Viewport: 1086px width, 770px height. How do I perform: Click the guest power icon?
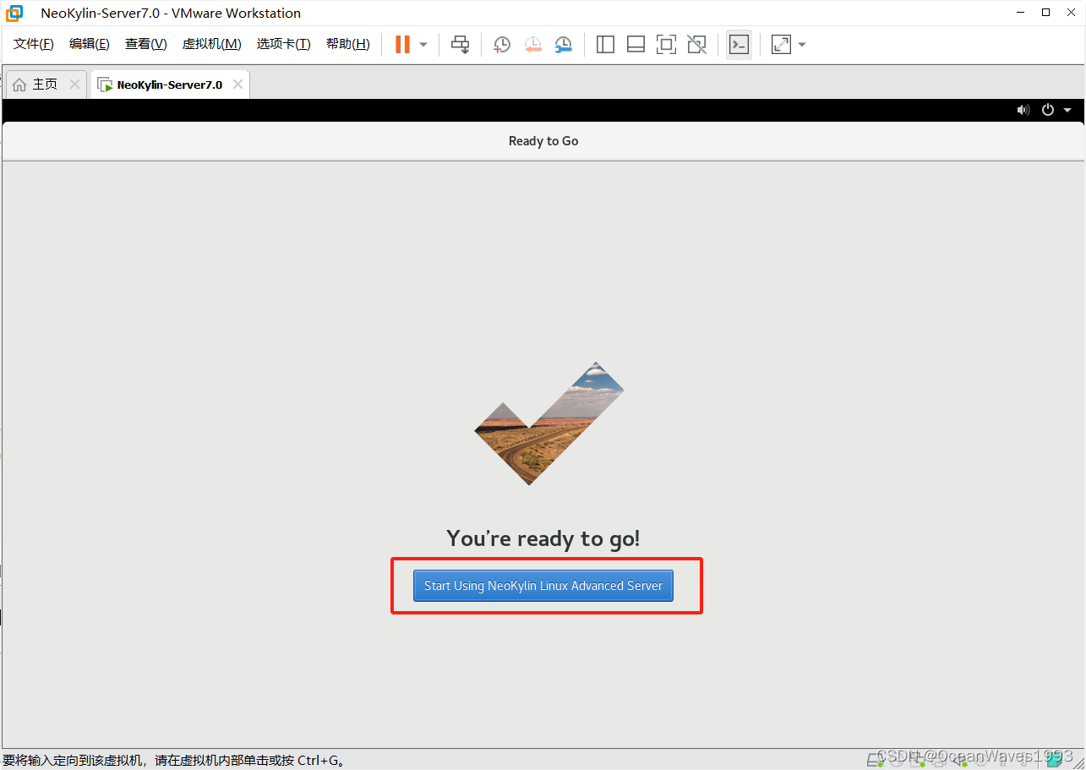[1048, 110]
